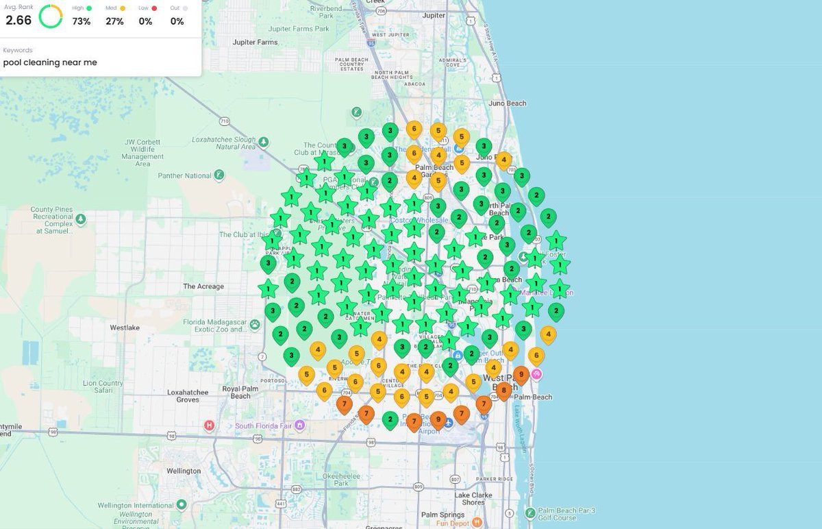Click the Juno Beach map label
Image resolution: width=822 pixels, height=529 pixels.
click(x=508, y=103)
